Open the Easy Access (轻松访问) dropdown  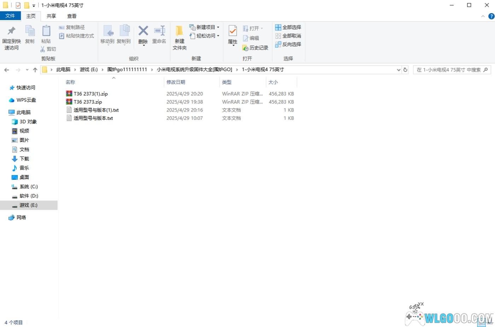[205, 36]
